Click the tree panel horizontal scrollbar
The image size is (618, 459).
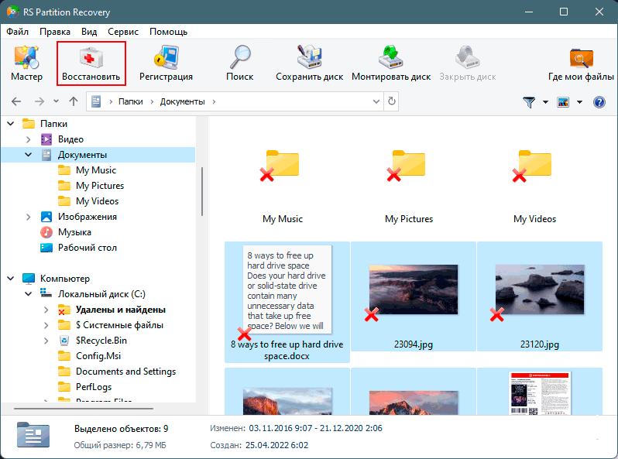(83, 409)
